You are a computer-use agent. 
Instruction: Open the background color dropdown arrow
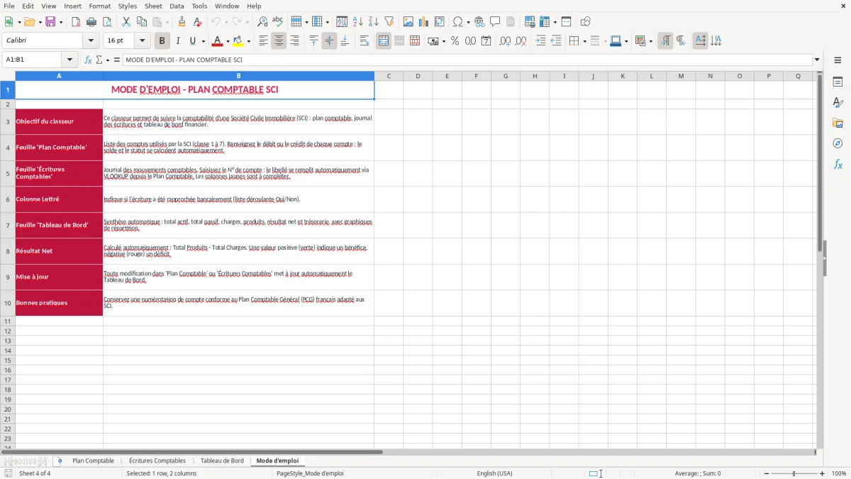248,41
